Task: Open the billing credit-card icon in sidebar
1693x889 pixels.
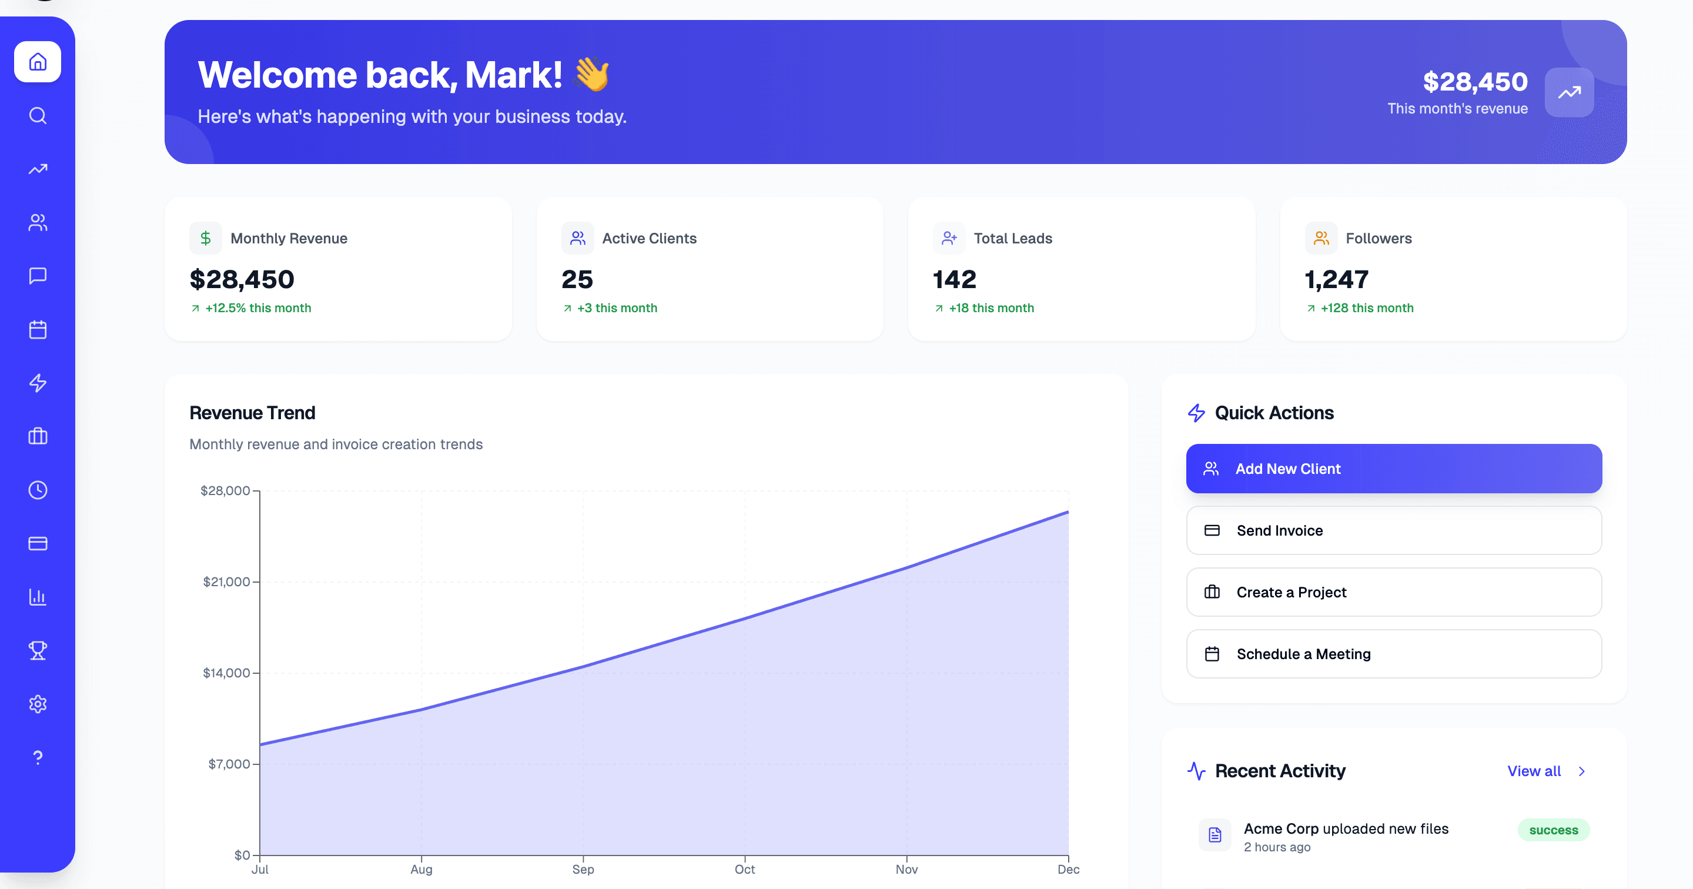Action: point(38,543)
